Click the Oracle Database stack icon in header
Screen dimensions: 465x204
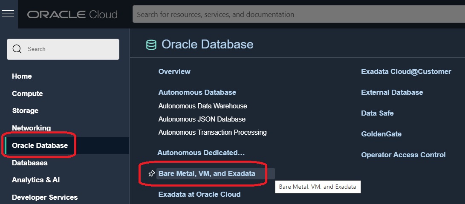pos(151,45)
